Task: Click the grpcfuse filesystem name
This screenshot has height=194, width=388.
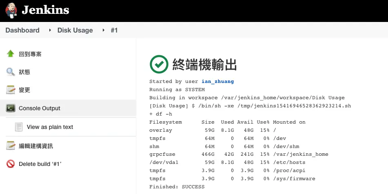Action: click(162, 154)
